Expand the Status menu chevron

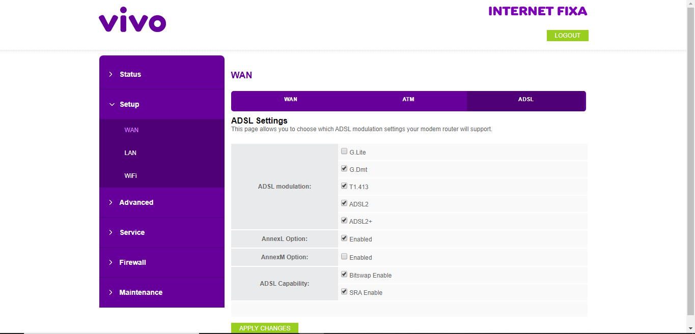point(111,74)
